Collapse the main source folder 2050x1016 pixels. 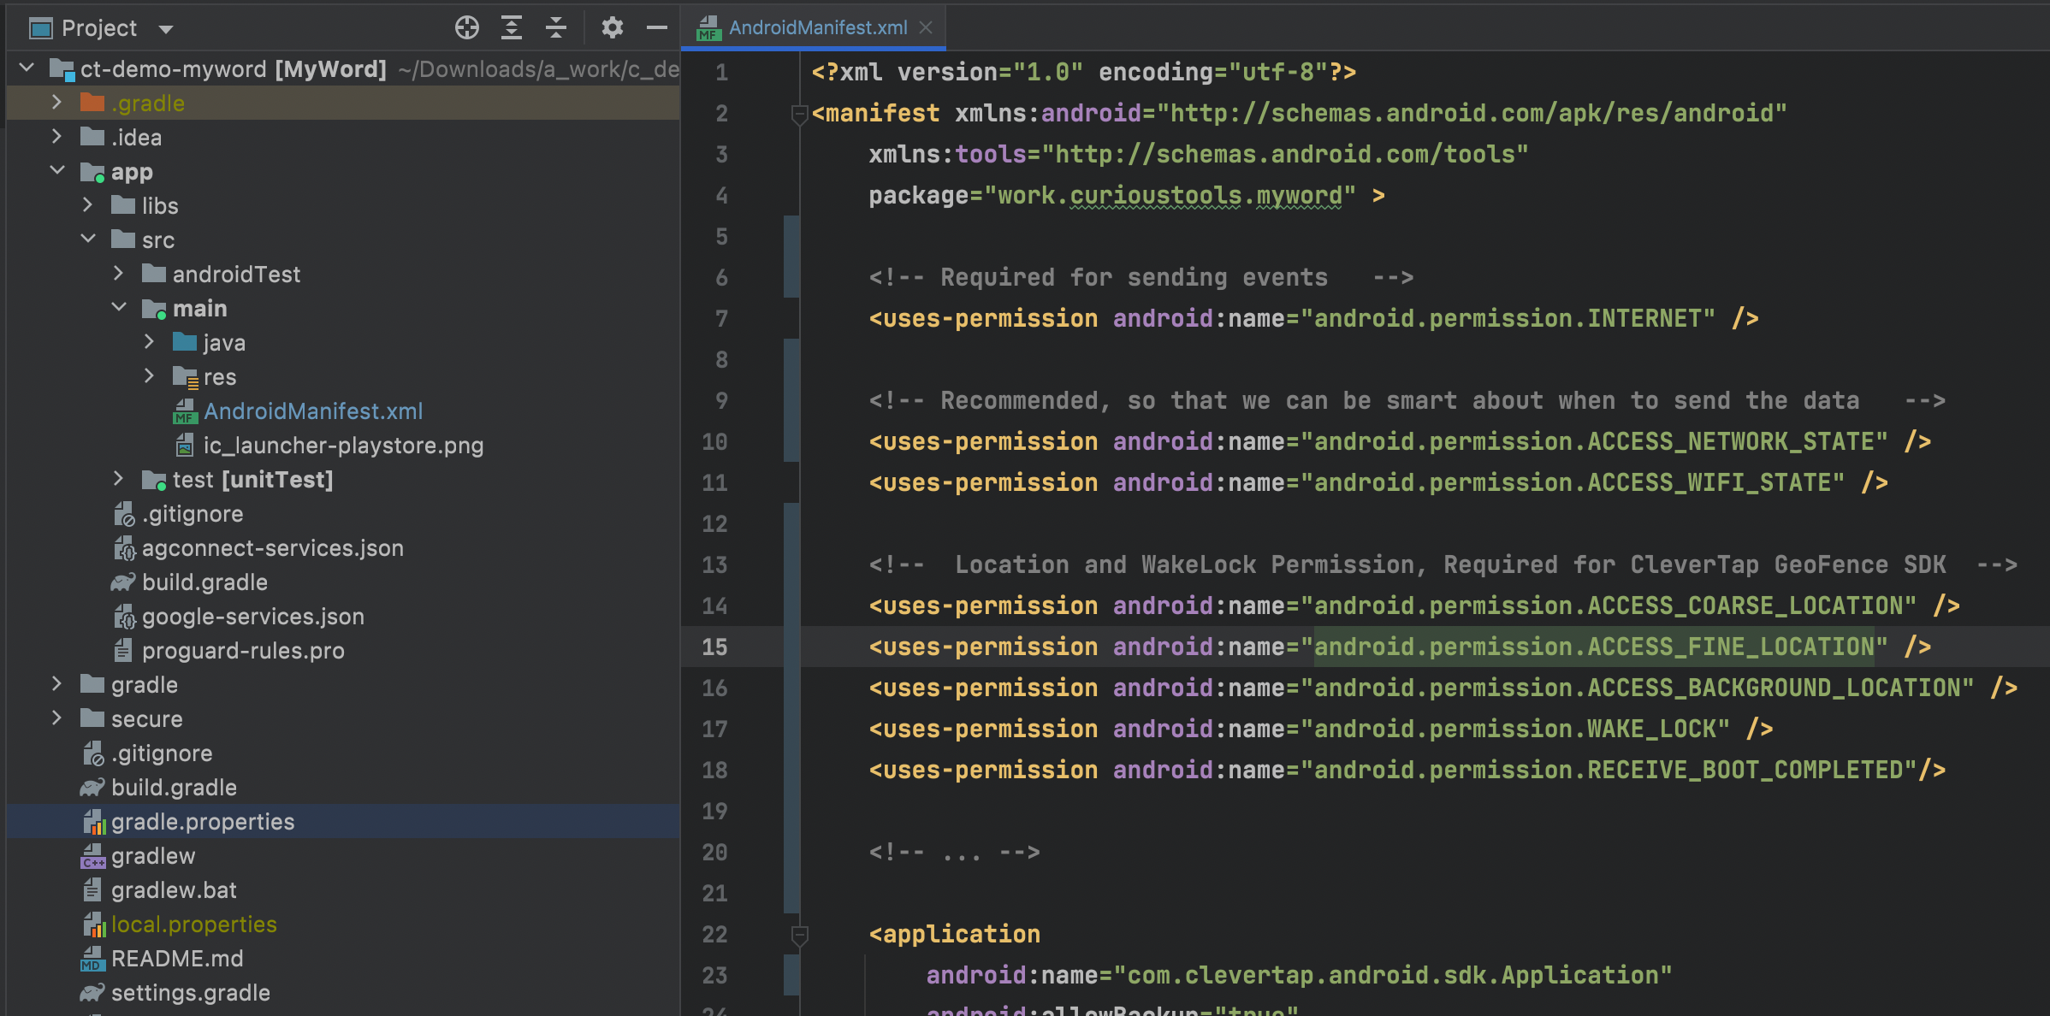click(118, 307)
